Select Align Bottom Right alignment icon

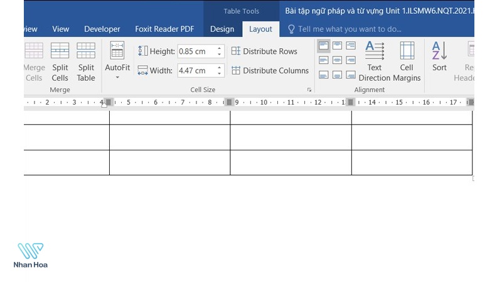[x=351, y=75]
